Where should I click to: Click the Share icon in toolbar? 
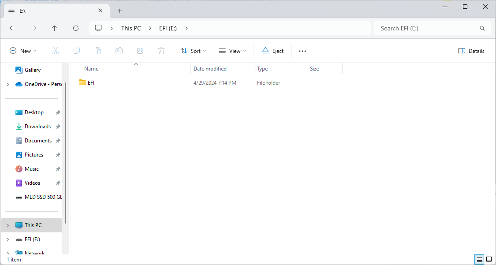[140, 51]
